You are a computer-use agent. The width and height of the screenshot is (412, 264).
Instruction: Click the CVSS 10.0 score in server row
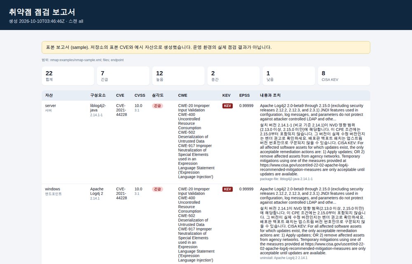pos(138,106)
